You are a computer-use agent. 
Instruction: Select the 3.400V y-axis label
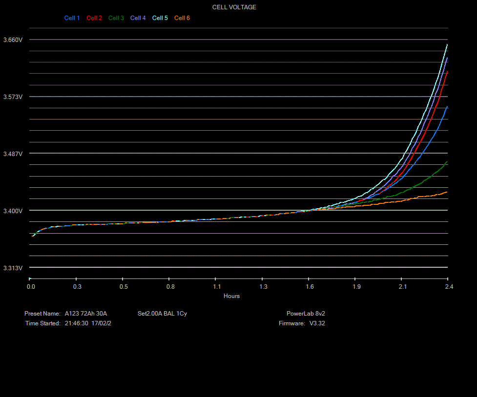pos(13,211)
